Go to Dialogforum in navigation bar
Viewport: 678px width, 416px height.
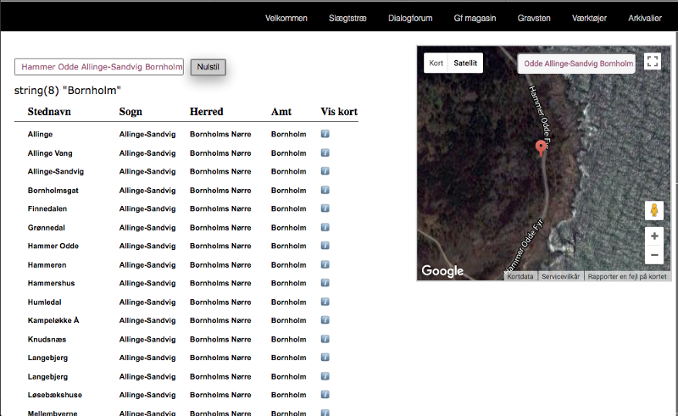[410, 18]
